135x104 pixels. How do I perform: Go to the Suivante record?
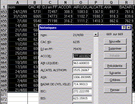(x=115, y=73)
